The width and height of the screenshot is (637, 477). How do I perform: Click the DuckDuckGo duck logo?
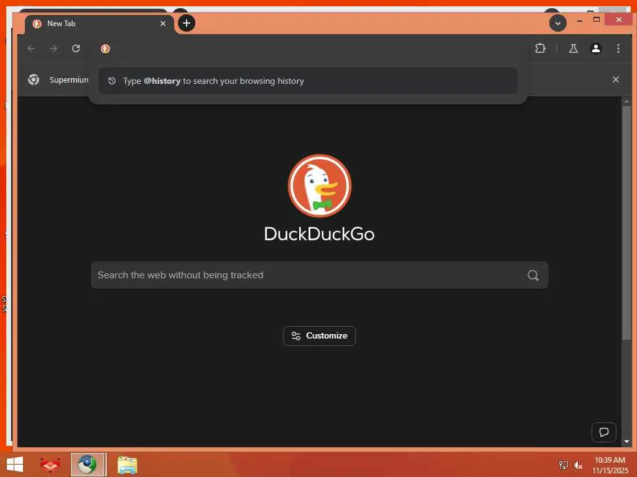pyautogui.click(x=319, y=186)
